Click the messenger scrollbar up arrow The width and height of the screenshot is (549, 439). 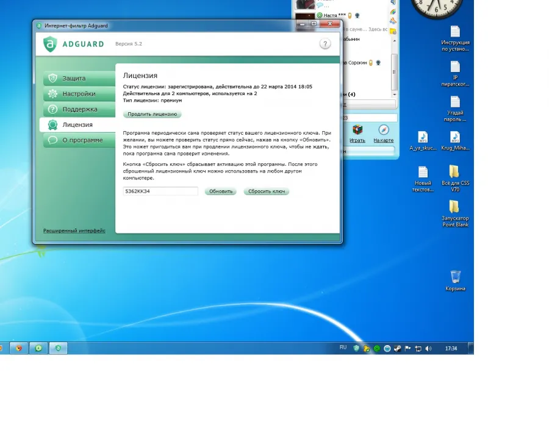[x=395, y=41]
